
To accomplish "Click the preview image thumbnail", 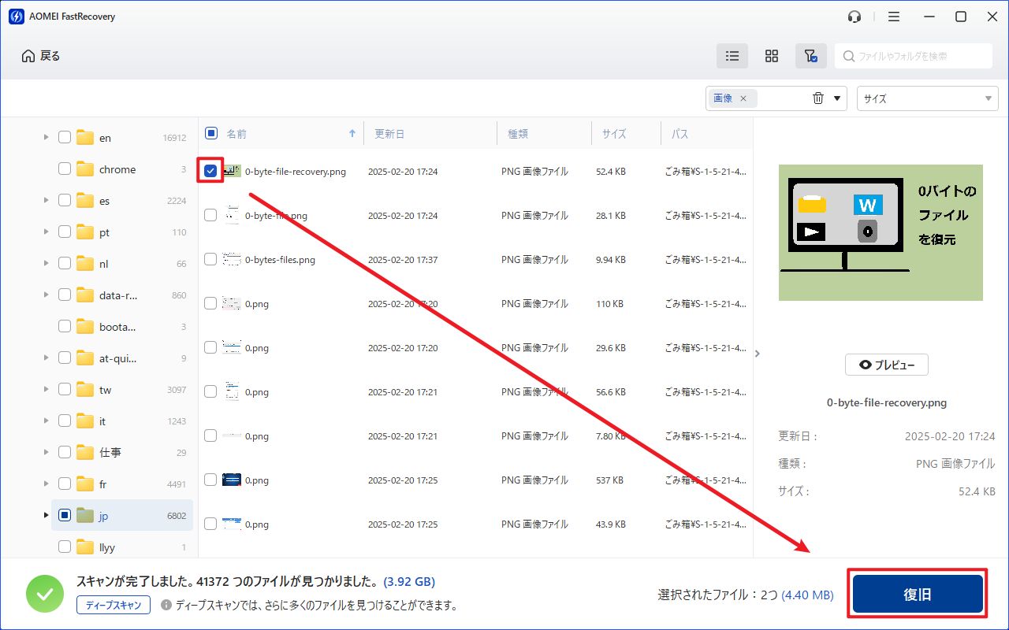I will click(881, 232).
